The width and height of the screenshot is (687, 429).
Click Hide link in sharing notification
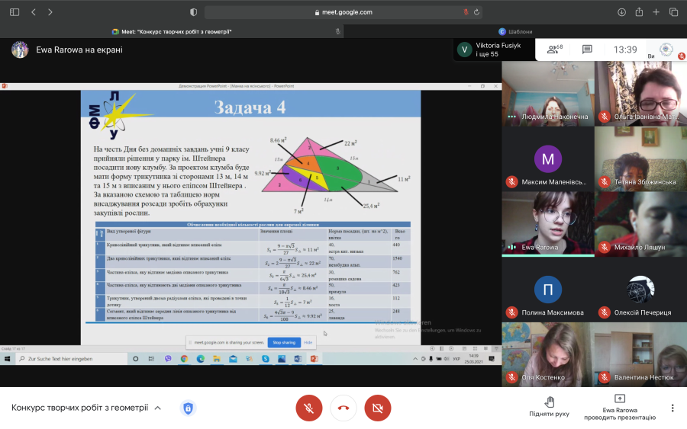(x=308, y=342)
